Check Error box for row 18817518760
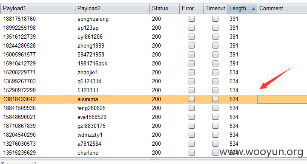 [x=192, y=19]
